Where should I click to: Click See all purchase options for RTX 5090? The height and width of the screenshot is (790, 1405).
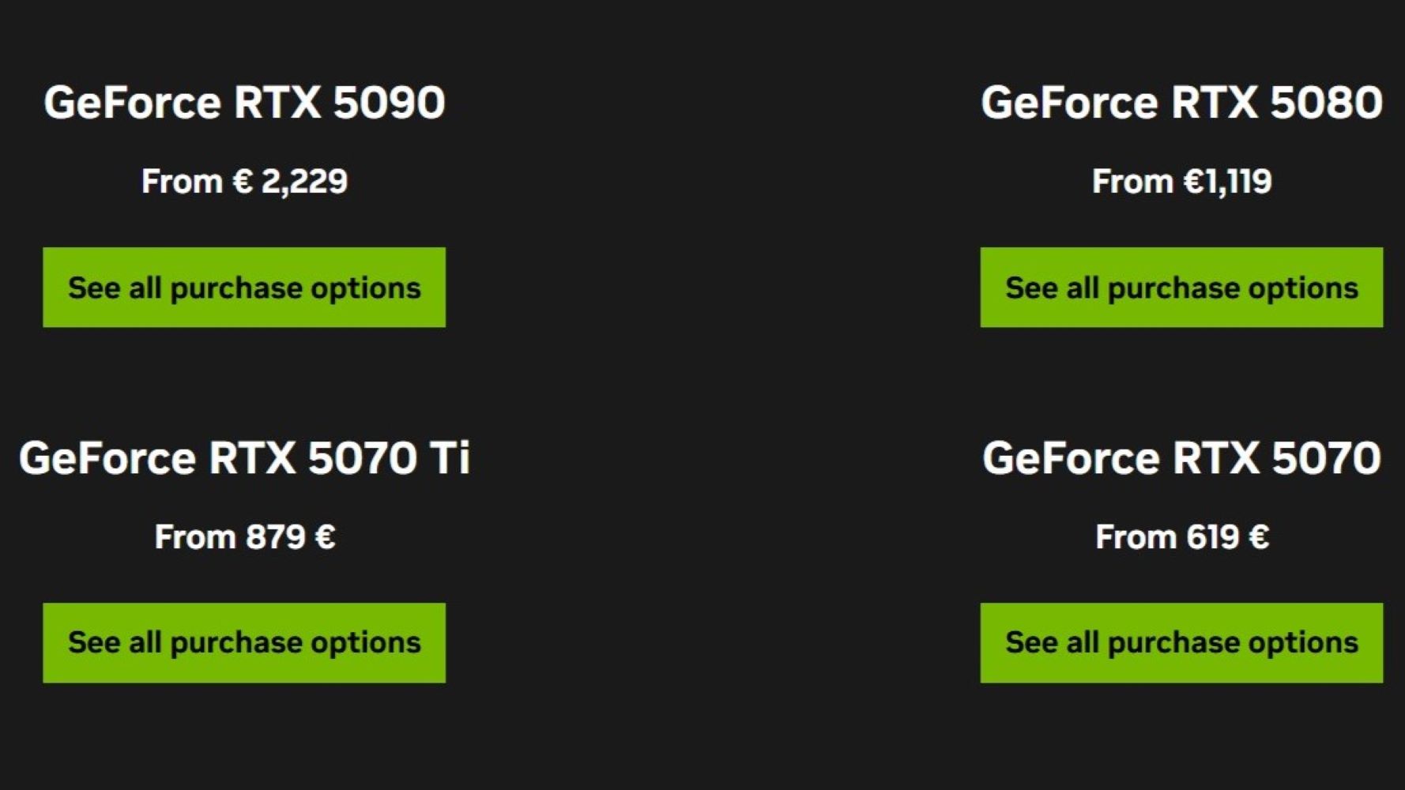(x=244, y=287)
